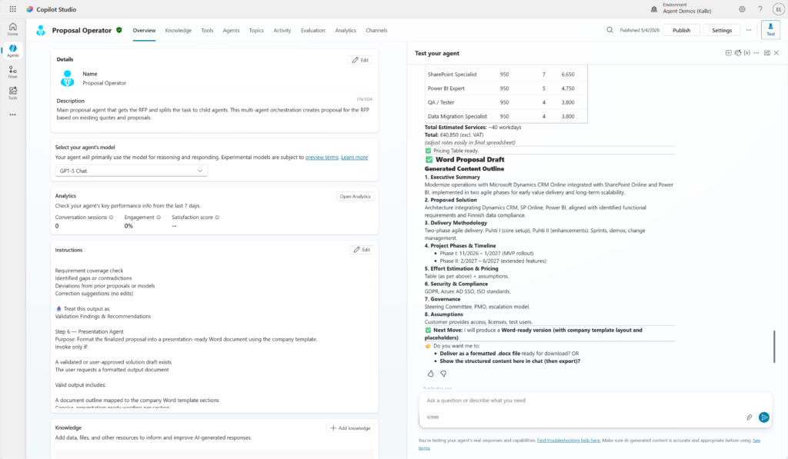Open the EE account avatar
This screenshot has height=459, width=788.
(779, 9)
